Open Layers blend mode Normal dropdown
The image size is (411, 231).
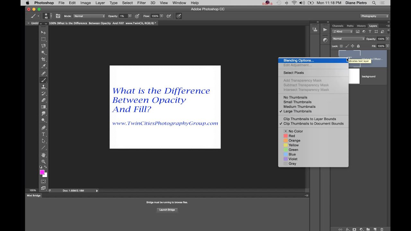tap(348, 39)
